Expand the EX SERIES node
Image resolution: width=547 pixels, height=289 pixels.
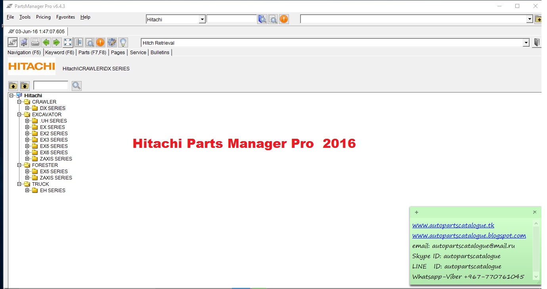(x=27, y=127)
